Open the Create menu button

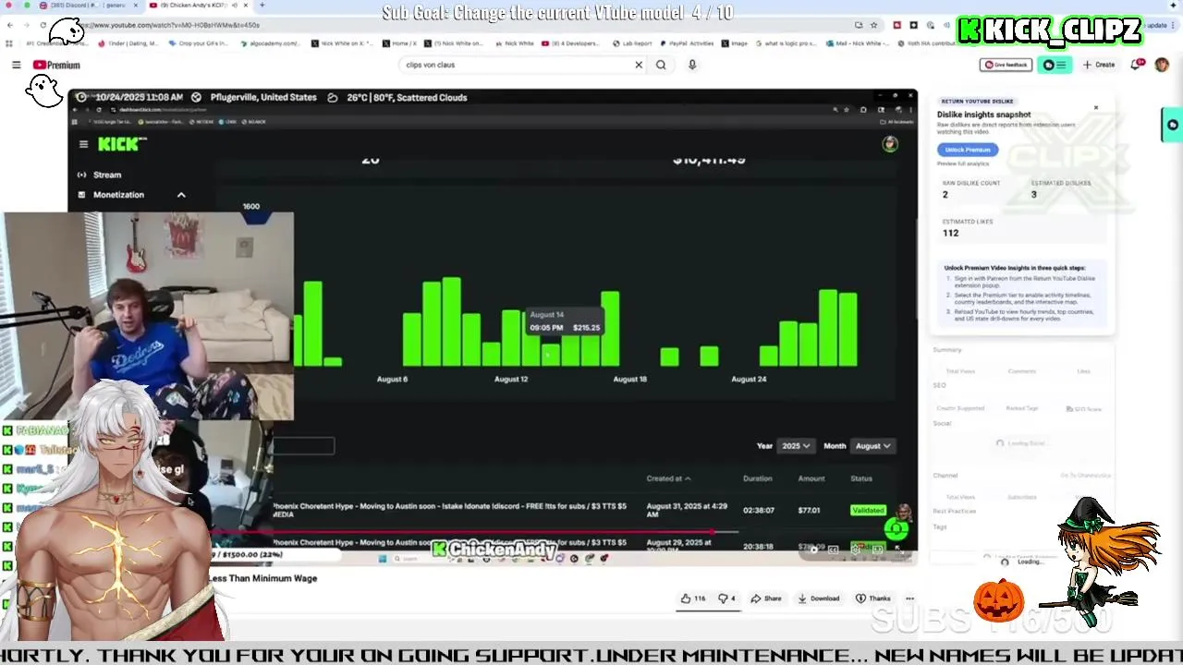click(x=1099, y=65)
